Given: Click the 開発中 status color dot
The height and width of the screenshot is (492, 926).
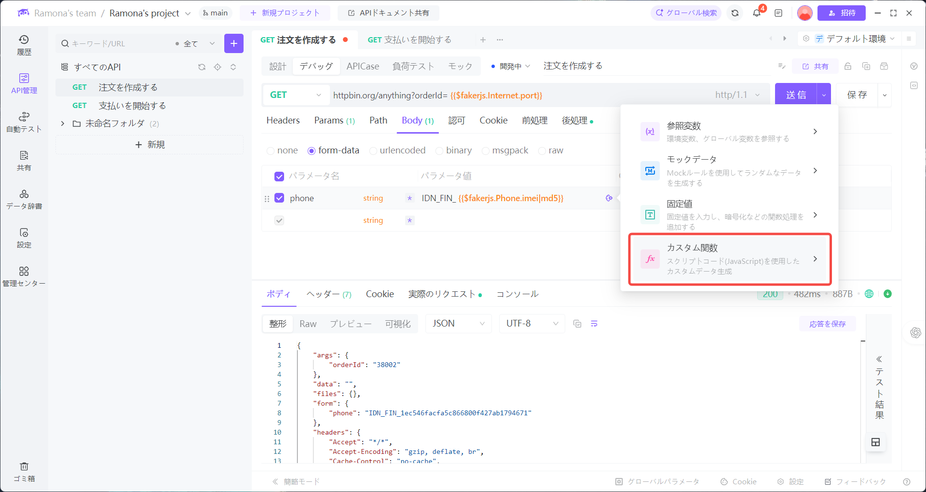Looking at the screenshot, I should pos(493,66).
